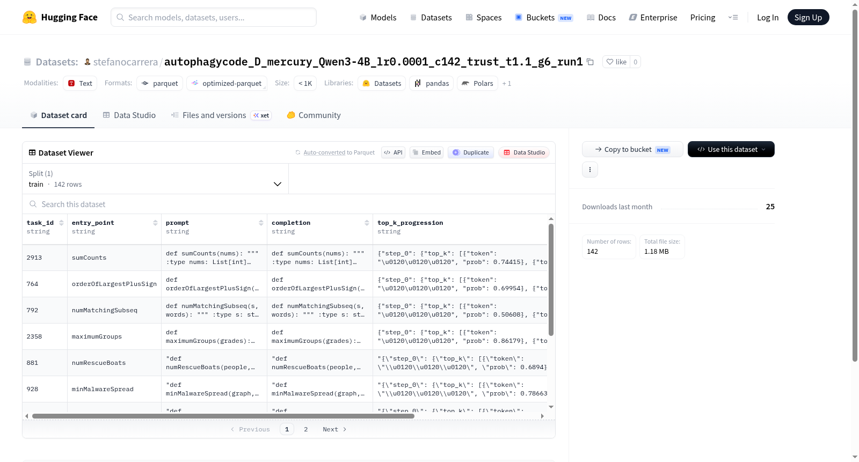Focus the search models, datasets, users field
Viewport: 859px width, 462px height.
tap(214, 17)
